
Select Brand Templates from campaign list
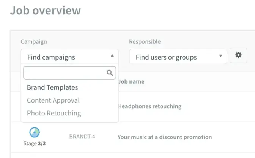pos(52,87)
